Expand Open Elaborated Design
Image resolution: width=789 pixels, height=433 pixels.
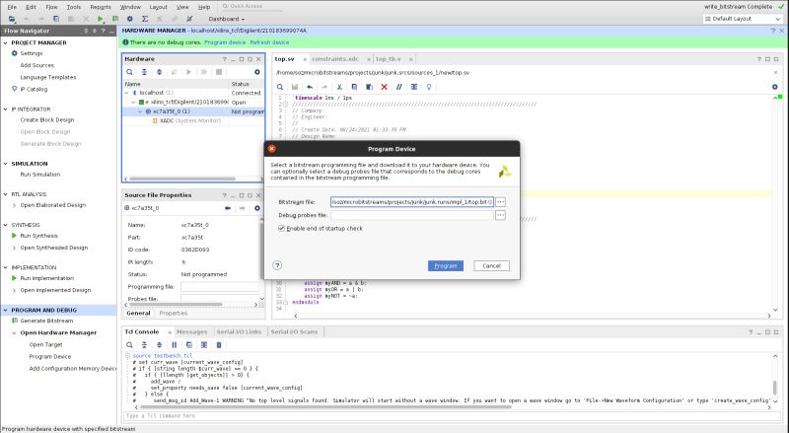pos(14,205)
